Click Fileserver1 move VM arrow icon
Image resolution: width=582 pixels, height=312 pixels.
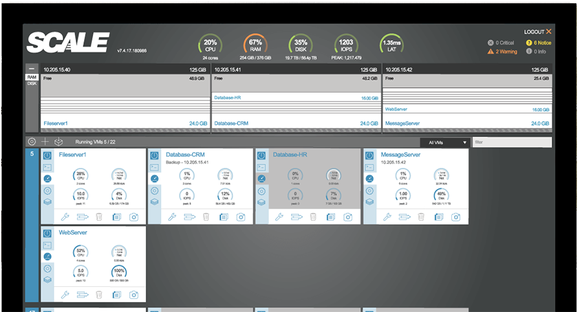pos(82,217)
